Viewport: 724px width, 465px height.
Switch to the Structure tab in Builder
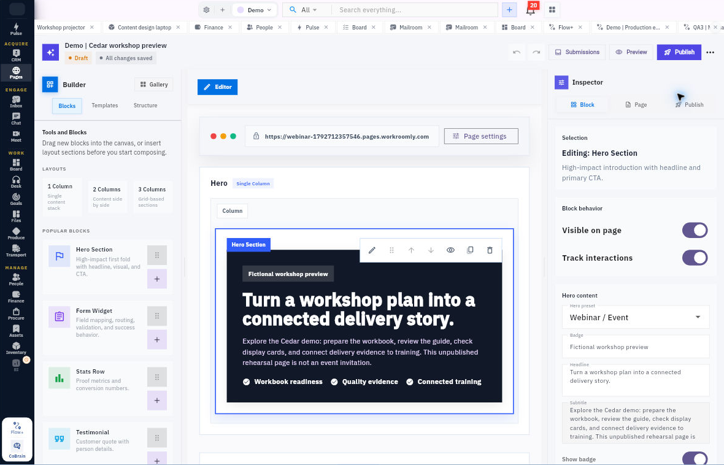pyautogui.click(x=145, y=106)
